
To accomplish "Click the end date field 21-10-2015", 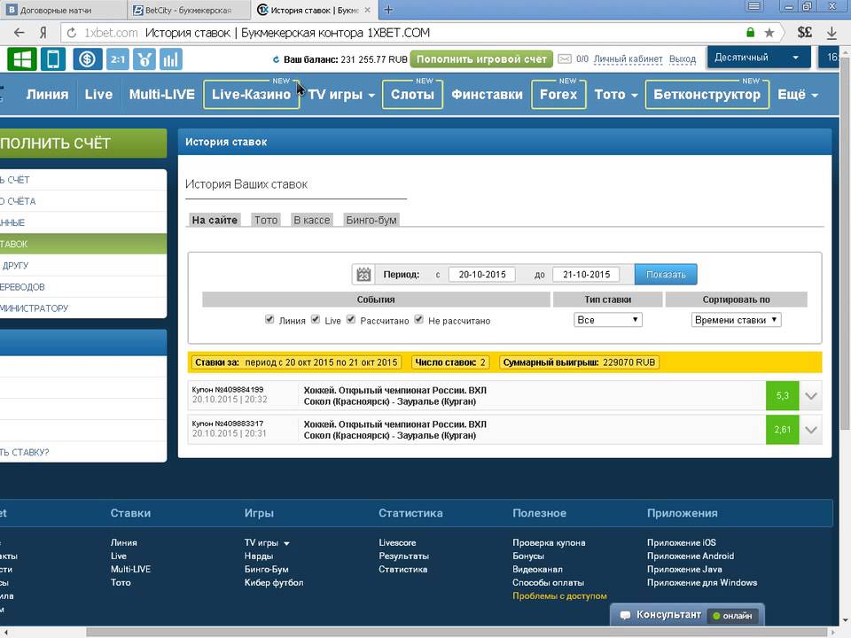I will click(586, 275).
